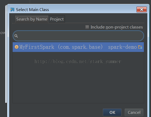Click the partially hidden "ow" text behind the dialog
This screenshot has width=151, height=117.
3,33
